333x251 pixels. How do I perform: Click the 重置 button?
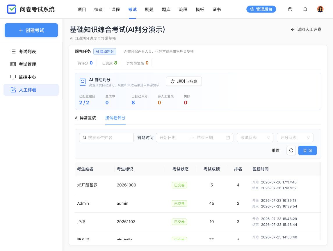point(275,150)
